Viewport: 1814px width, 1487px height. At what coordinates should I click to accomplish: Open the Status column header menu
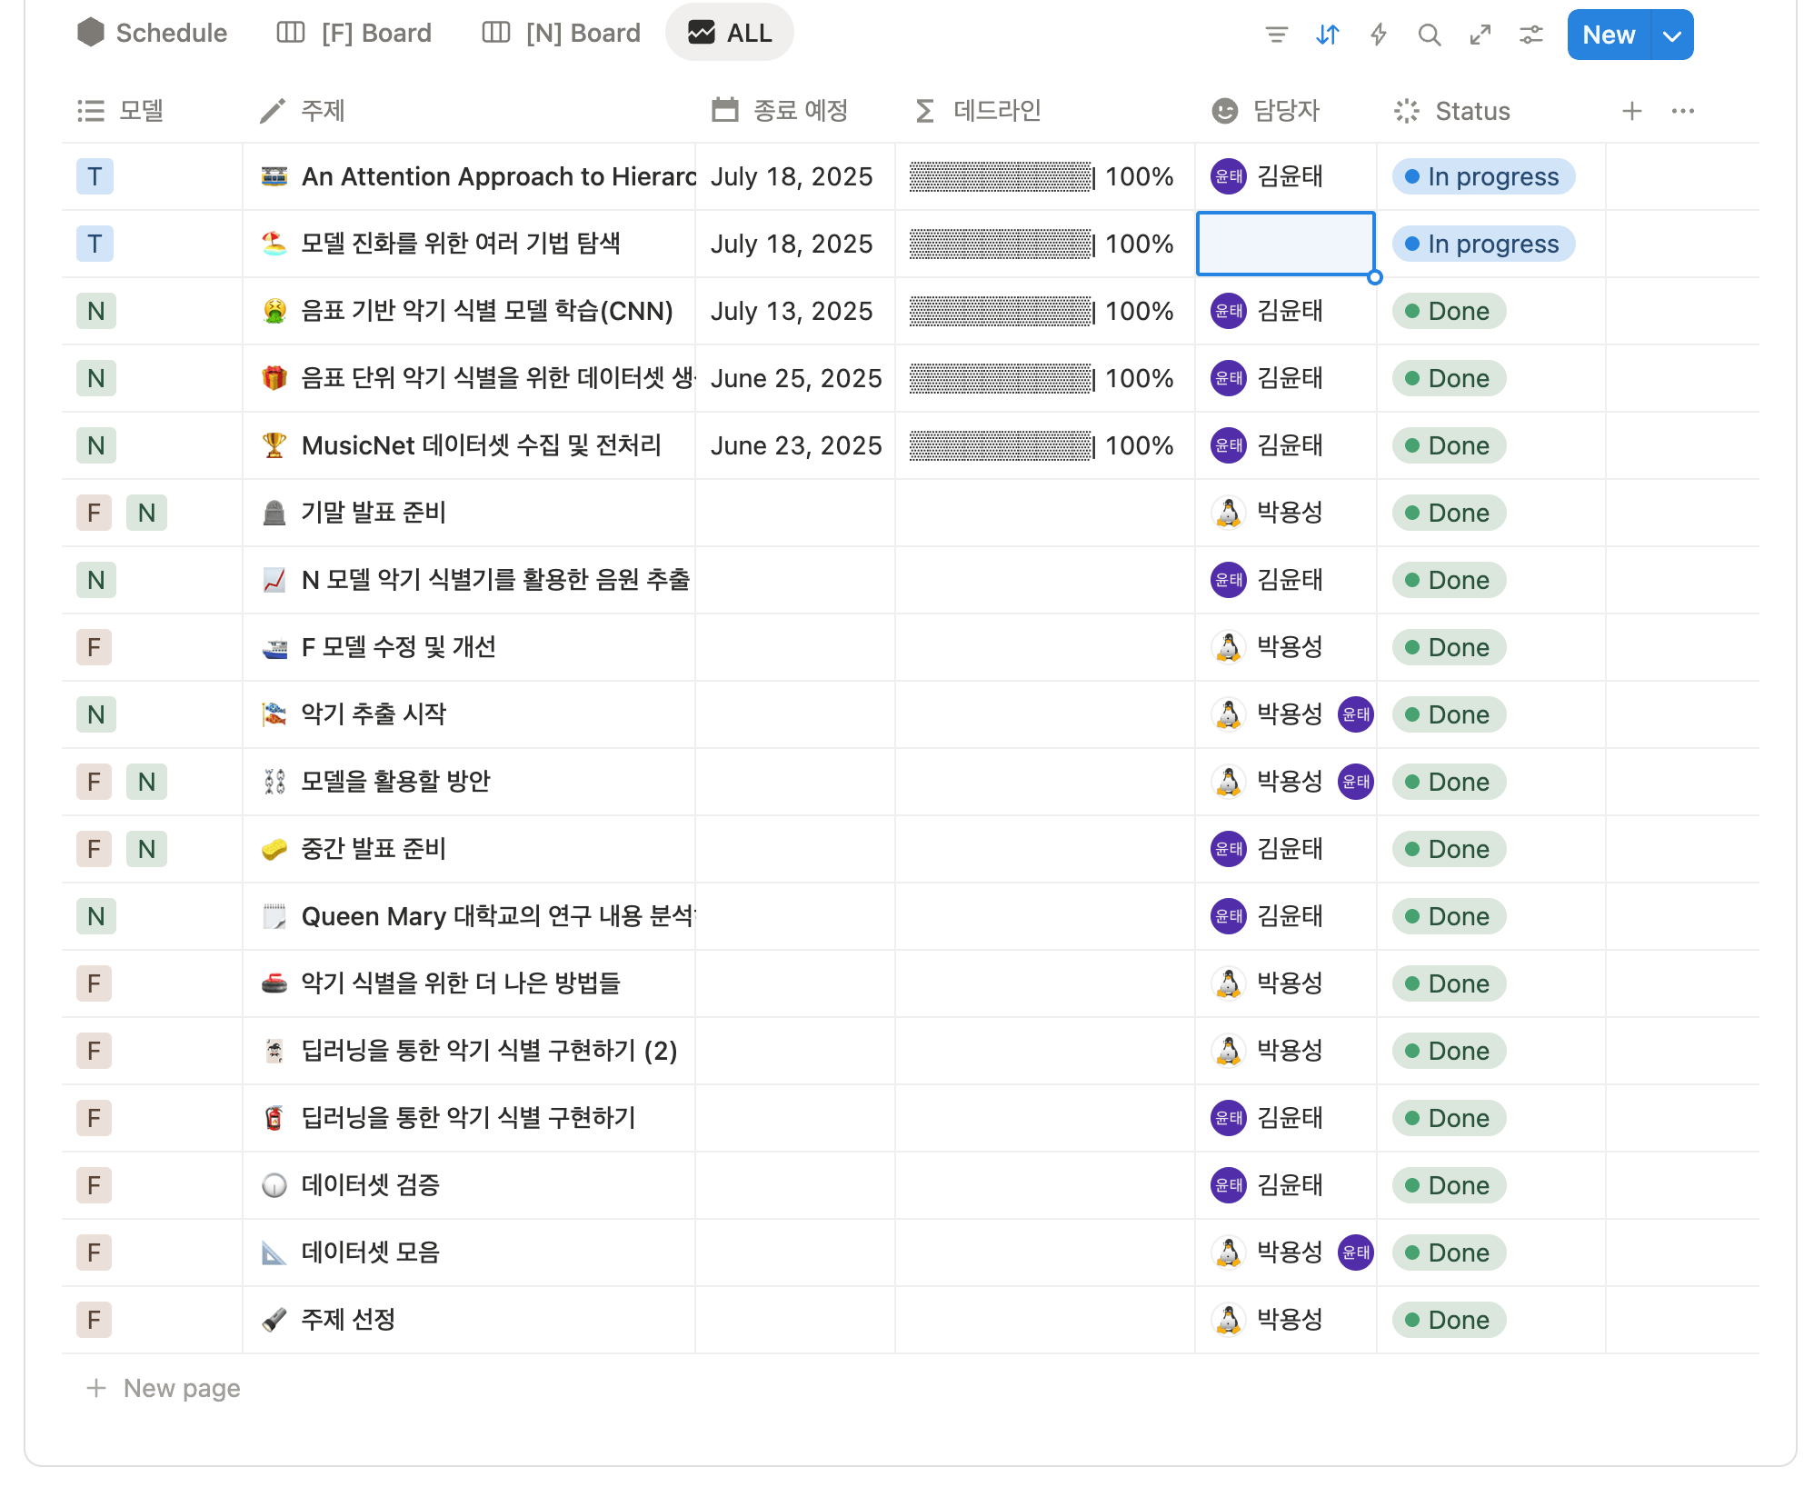tap(1471, 111)
